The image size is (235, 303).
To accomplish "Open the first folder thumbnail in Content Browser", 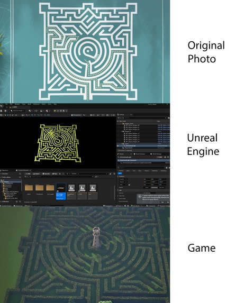I will [29, 188].
